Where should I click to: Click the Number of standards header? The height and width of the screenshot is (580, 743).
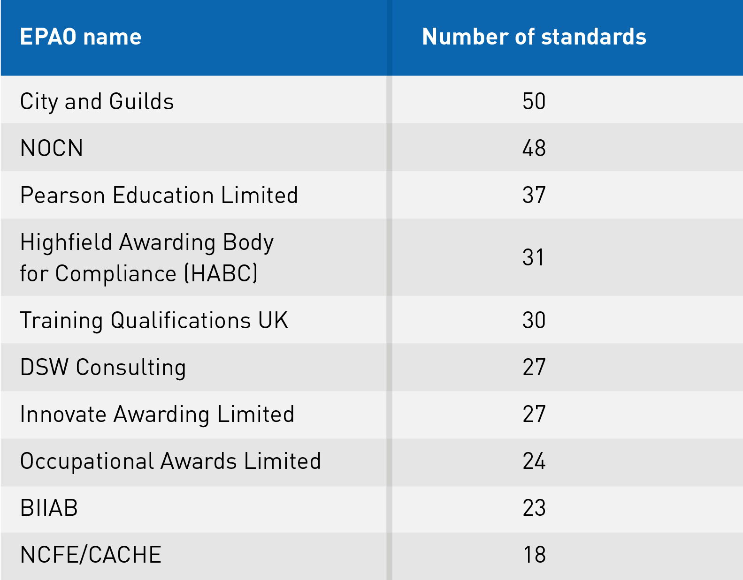pyautogui.click(x=534, y=37)
